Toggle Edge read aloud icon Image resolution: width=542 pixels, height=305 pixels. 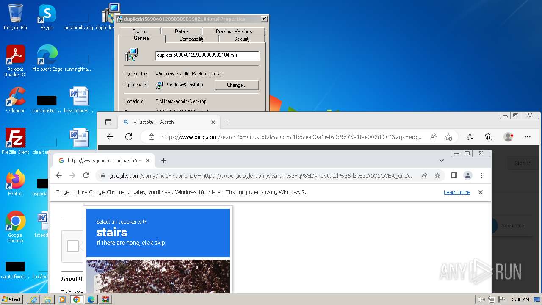(433, 137)
